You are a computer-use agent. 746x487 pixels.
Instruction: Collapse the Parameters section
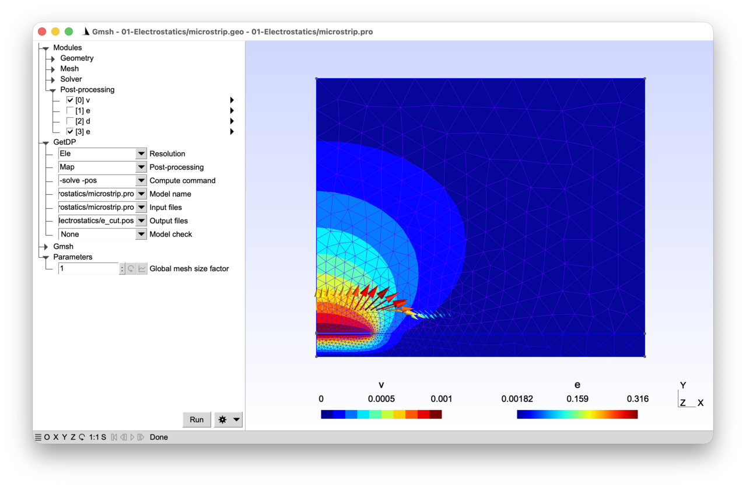click(x=45, y=258)
